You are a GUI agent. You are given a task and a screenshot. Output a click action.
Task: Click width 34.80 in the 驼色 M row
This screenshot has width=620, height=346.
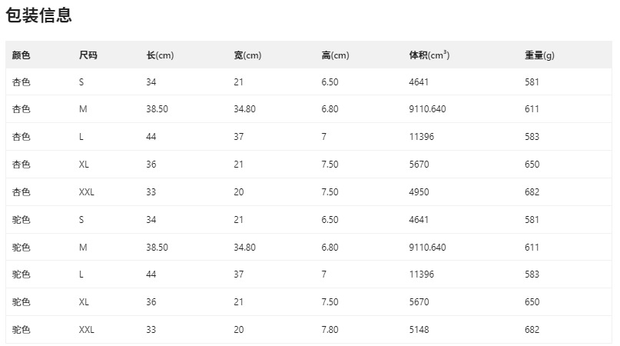pos(244,248)
